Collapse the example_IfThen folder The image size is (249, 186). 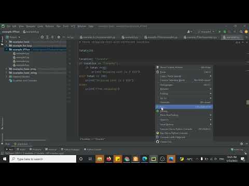click(7, 50)
